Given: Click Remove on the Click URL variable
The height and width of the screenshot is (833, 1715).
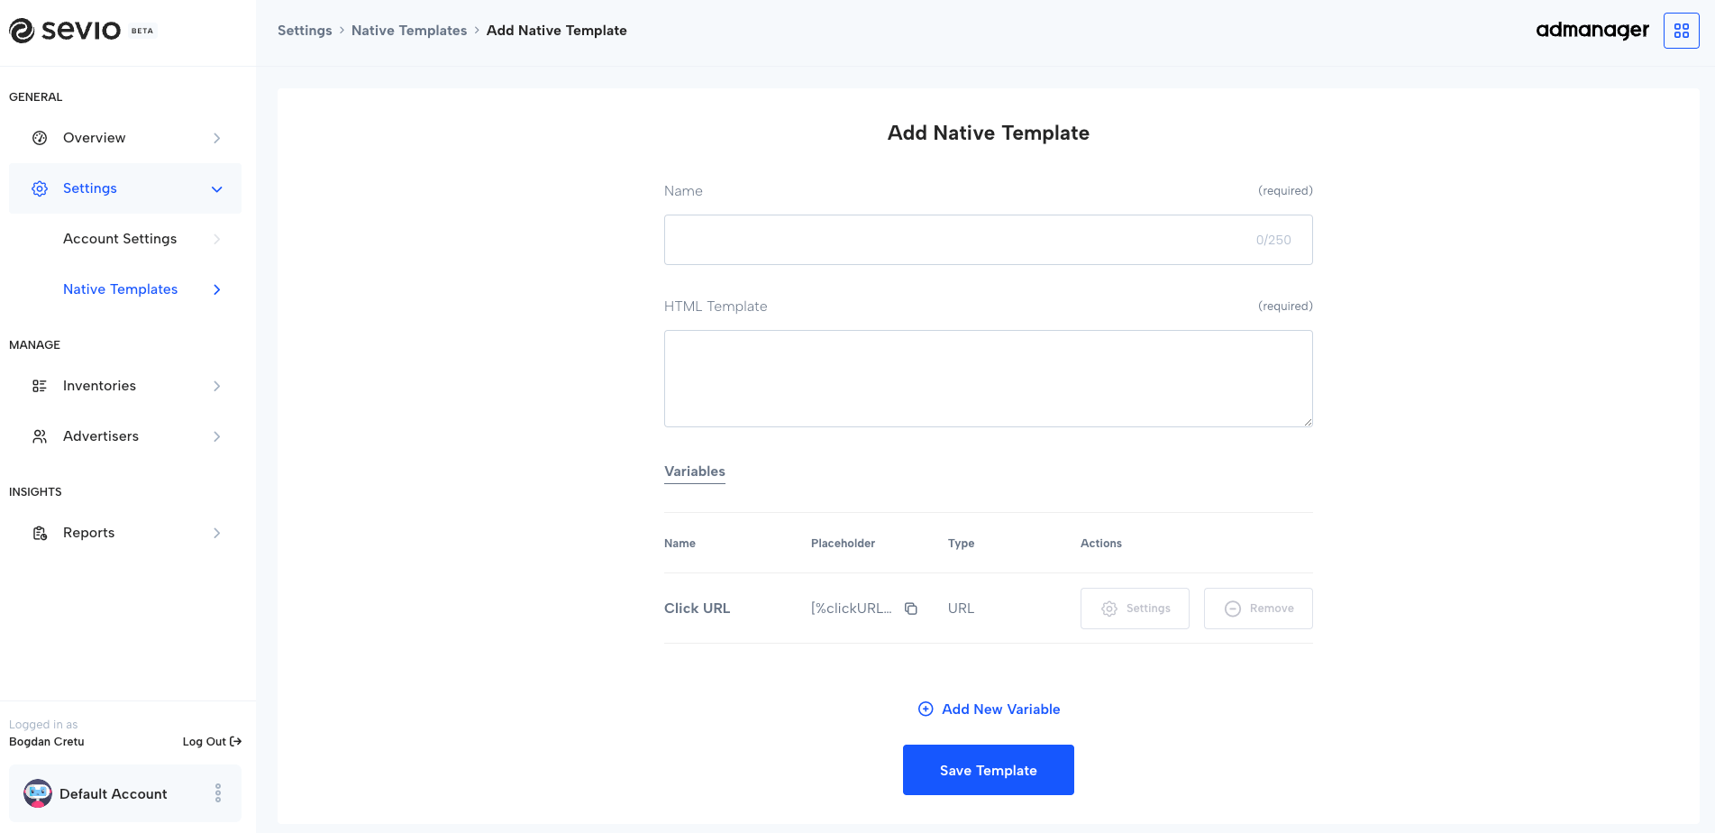Looking at the screenshot, I should coord(1258,609).
